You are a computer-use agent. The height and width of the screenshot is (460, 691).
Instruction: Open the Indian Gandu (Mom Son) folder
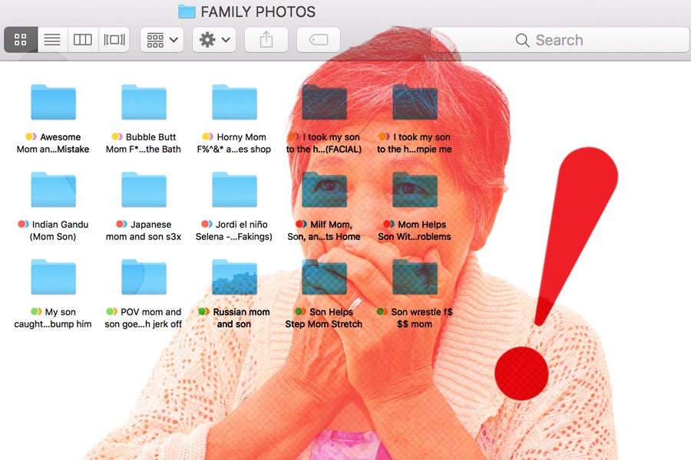[54, 188]
